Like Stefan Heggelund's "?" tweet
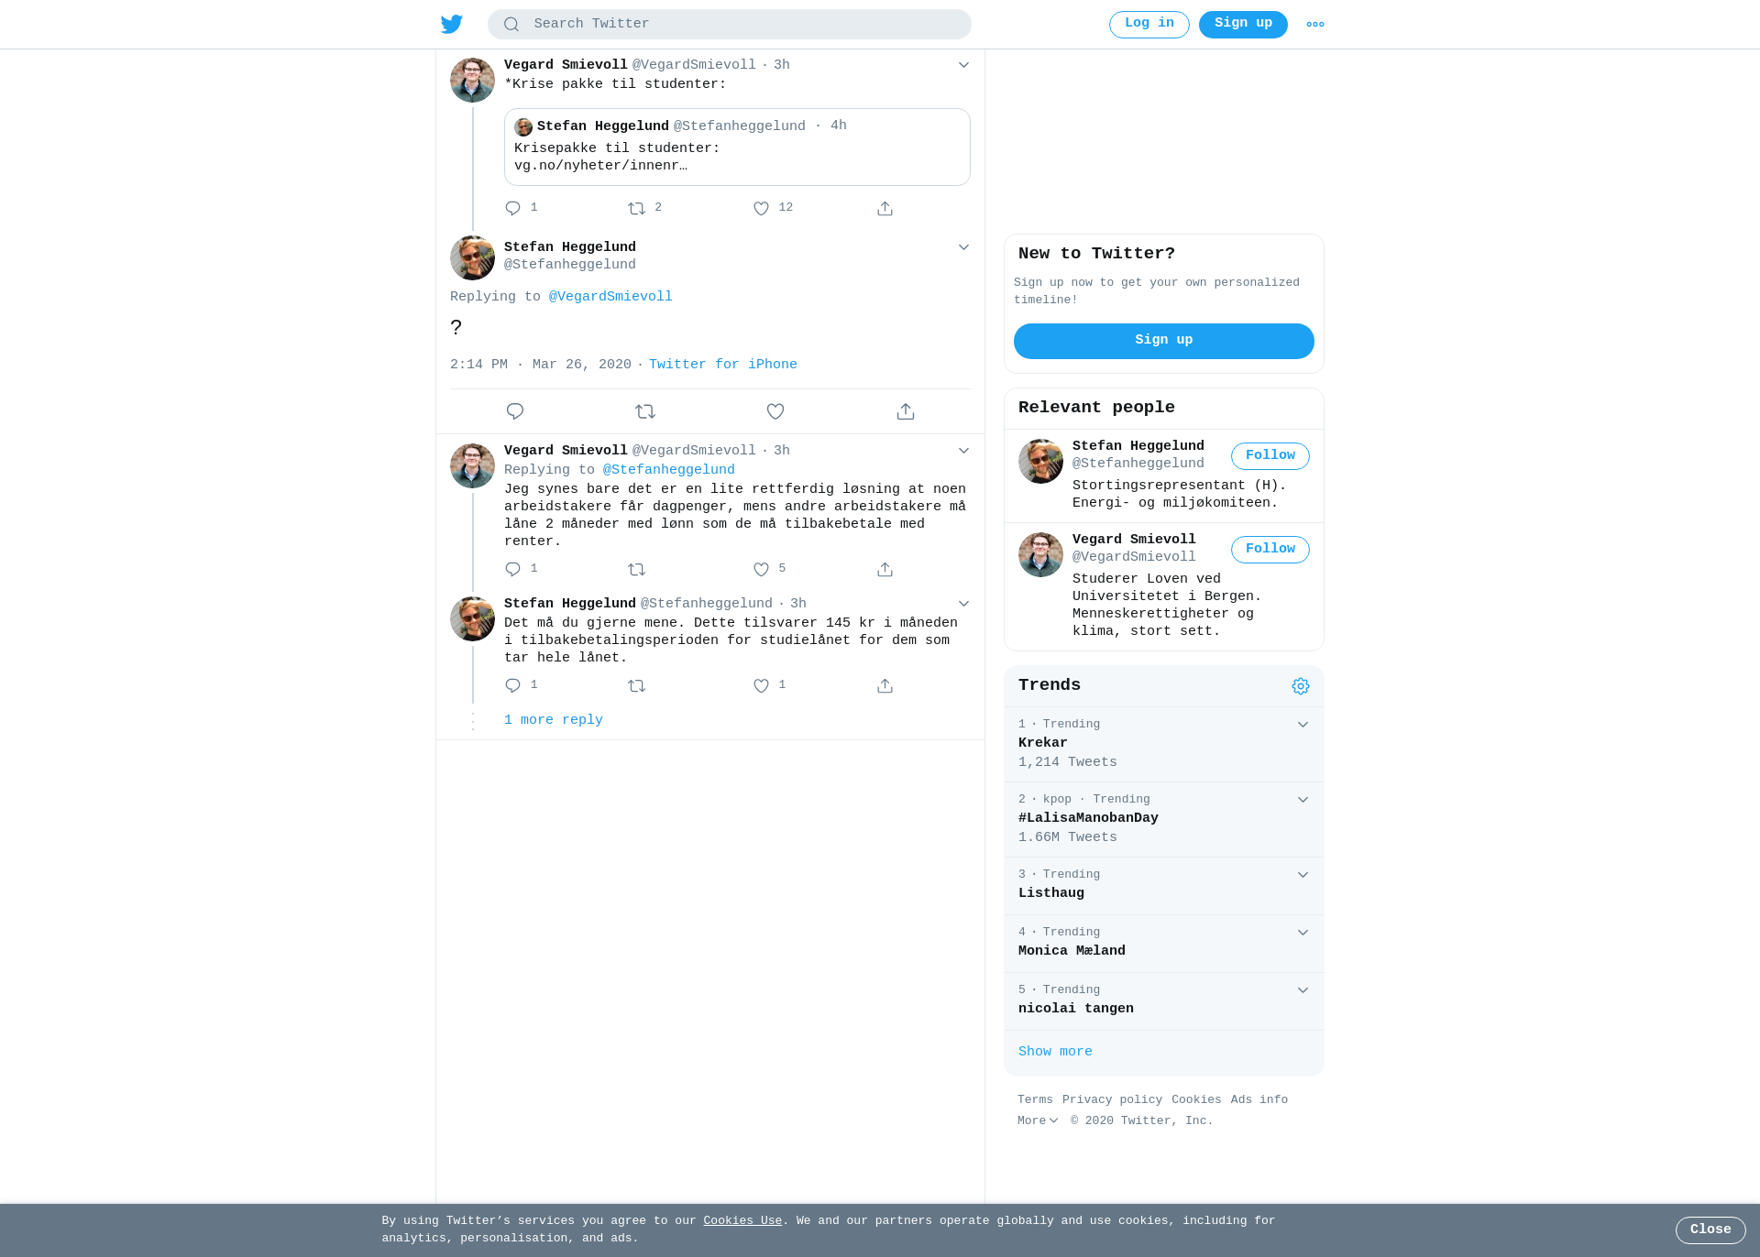Screen dimensions: 1760x1257 775,411
